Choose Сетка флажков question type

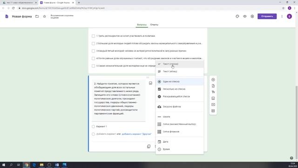180,132
